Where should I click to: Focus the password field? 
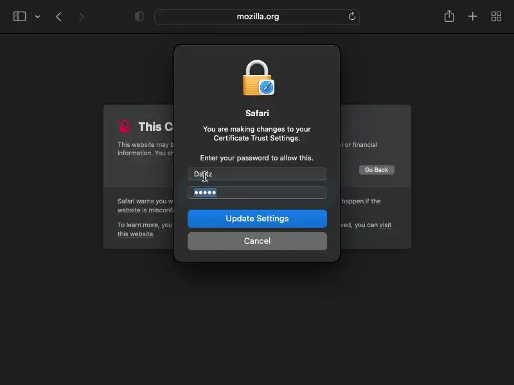pos(257,193)
